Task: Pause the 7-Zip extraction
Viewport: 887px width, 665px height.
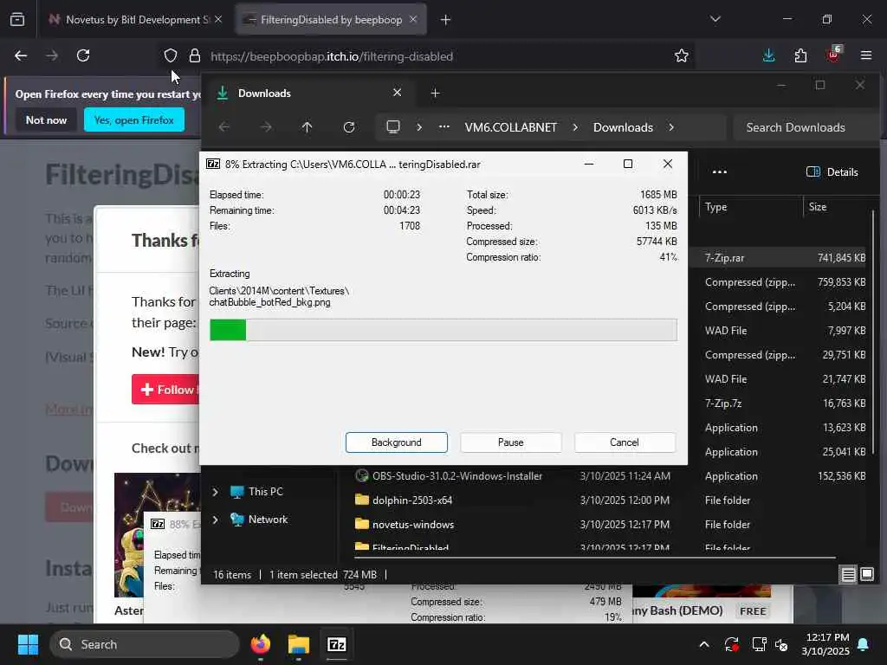Action: [x=511, y=442]
